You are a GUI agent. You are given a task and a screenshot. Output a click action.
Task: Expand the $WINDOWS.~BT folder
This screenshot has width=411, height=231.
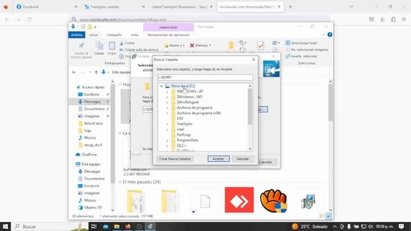click(167, 92)
